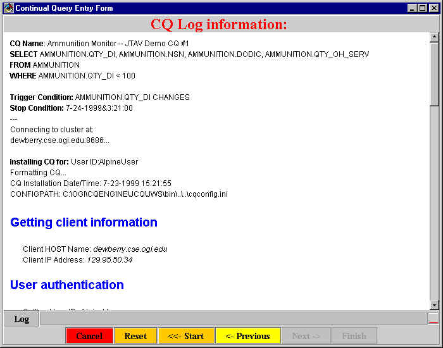The height and width of the screenshot is (348, 443).
Task: Click the 'Getting client information' heading
Action: pyautogui.click(x=84, y=223)
